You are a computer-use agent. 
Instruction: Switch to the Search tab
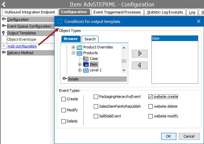[90, 39]
